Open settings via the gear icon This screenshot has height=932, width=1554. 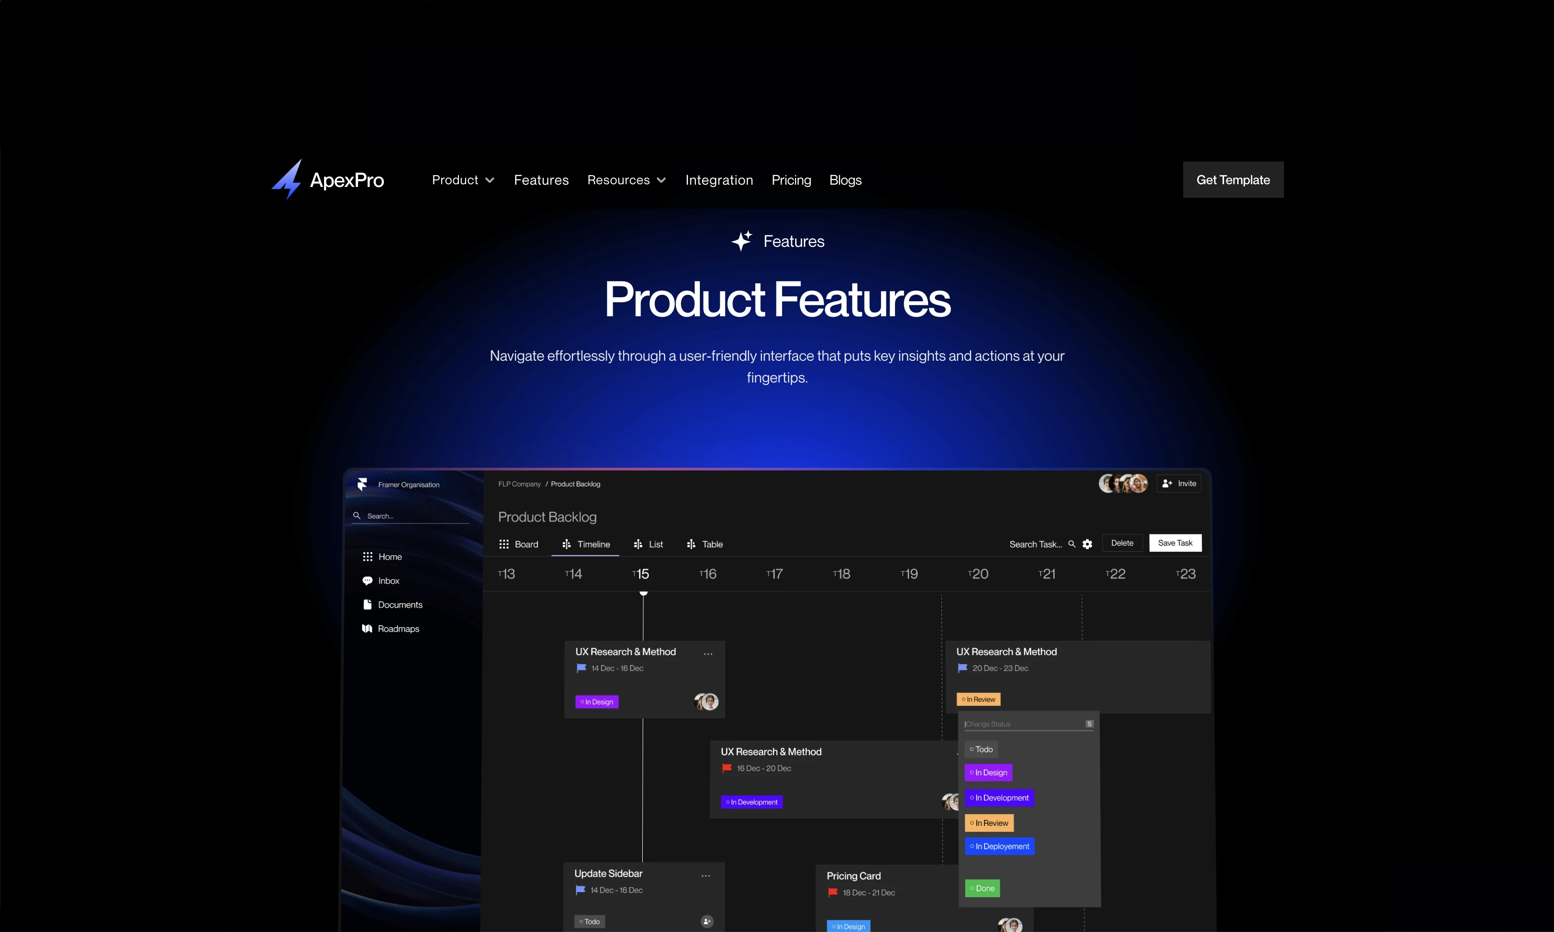click(1087, 544)
